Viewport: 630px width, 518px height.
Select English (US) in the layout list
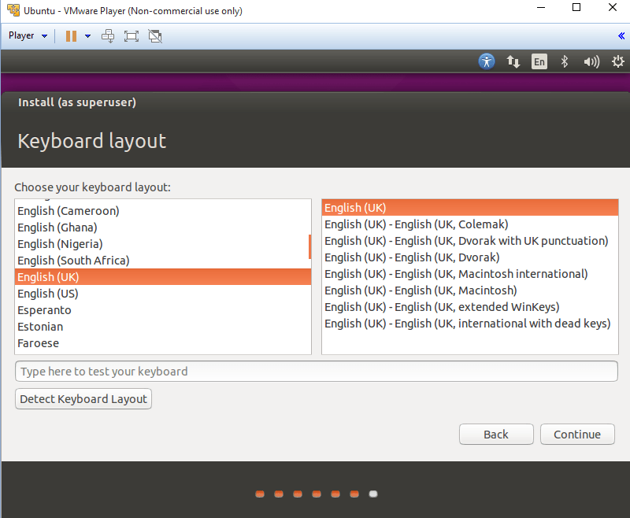click(48, 294)
